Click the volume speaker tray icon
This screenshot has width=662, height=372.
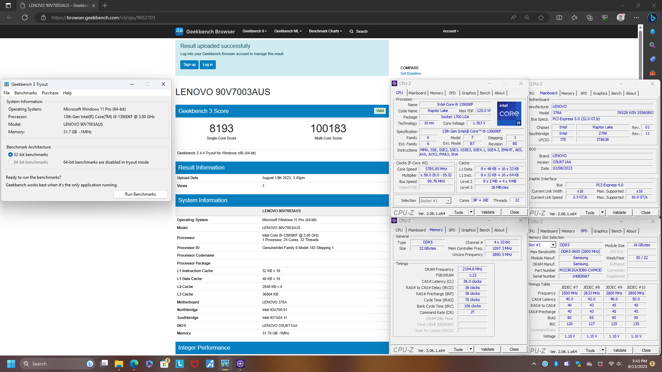click(x=619, y=364)
